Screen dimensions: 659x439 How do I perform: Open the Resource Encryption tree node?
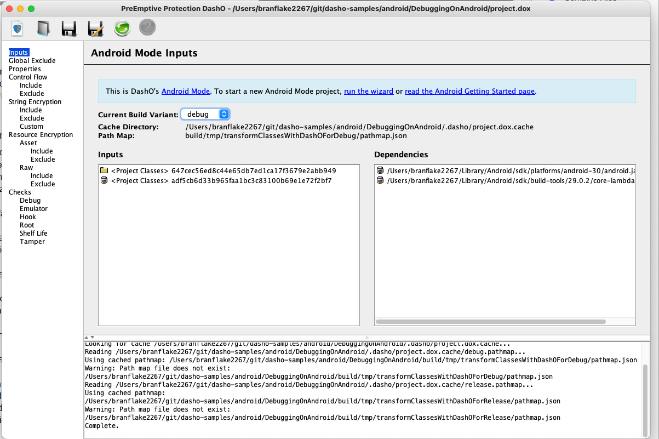(41, 135)
